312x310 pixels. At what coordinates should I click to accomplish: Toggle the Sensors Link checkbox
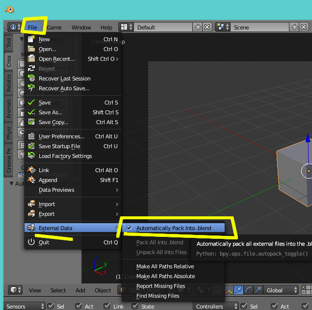pyautogui.click(x=107, y=306)
